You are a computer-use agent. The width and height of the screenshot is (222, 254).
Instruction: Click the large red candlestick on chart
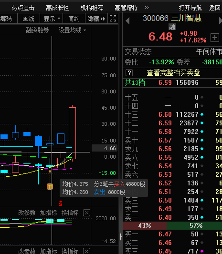72,133
